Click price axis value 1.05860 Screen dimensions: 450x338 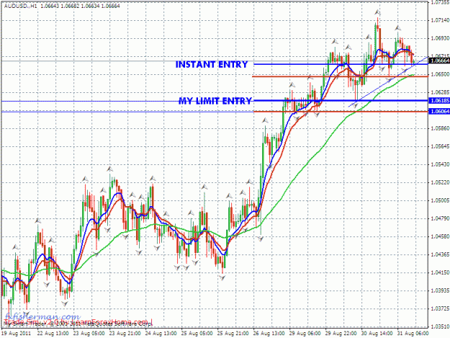click(x=440, y=128)
